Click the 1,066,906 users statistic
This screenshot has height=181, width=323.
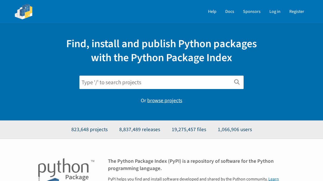[235, 130]
